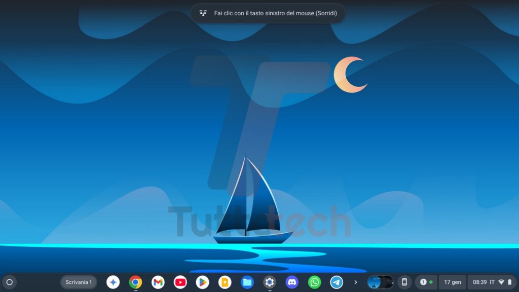519x292 pixels.
Task: Launch Gmail from the shelf
Action: click(158, 282)
